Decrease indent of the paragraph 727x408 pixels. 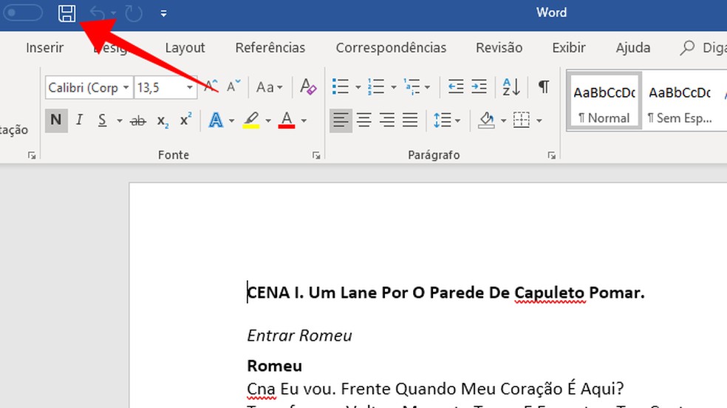tap(456, 87)
